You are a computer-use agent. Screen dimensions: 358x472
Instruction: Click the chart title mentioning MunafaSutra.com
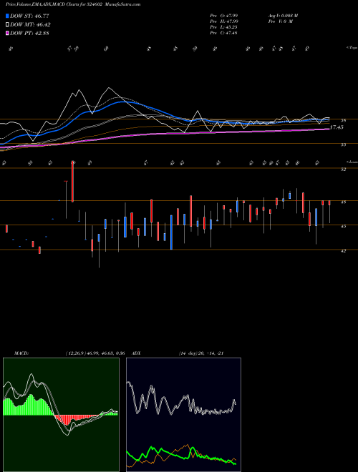coord(73,4)
